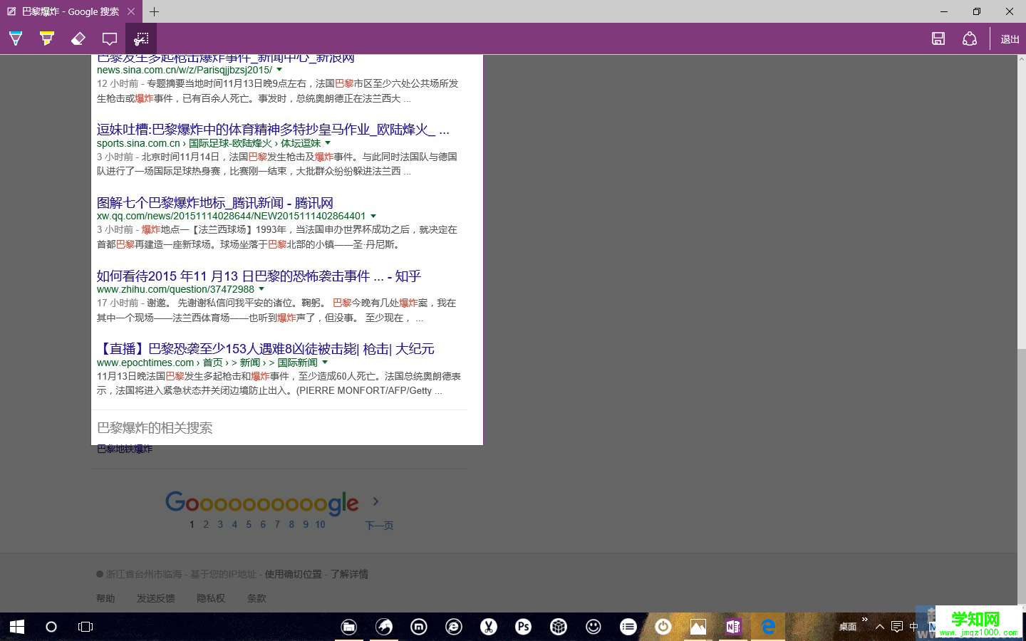Expand dropdown arrow next to news.sina.com.cn URL
Image resolution: width=1026 pixels, height=641 pixels.
pos(279,70)
